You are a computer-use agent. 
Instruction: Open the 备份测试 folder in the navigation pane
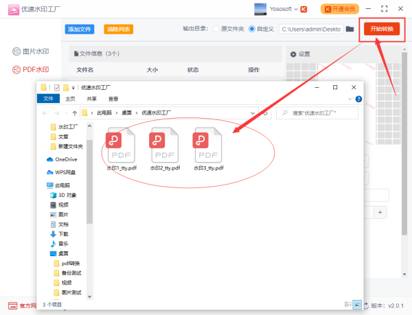tap(68, 273)
